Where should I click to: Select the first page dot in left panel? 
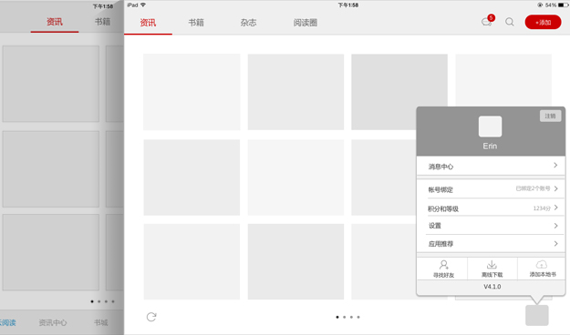pos(92,301)
